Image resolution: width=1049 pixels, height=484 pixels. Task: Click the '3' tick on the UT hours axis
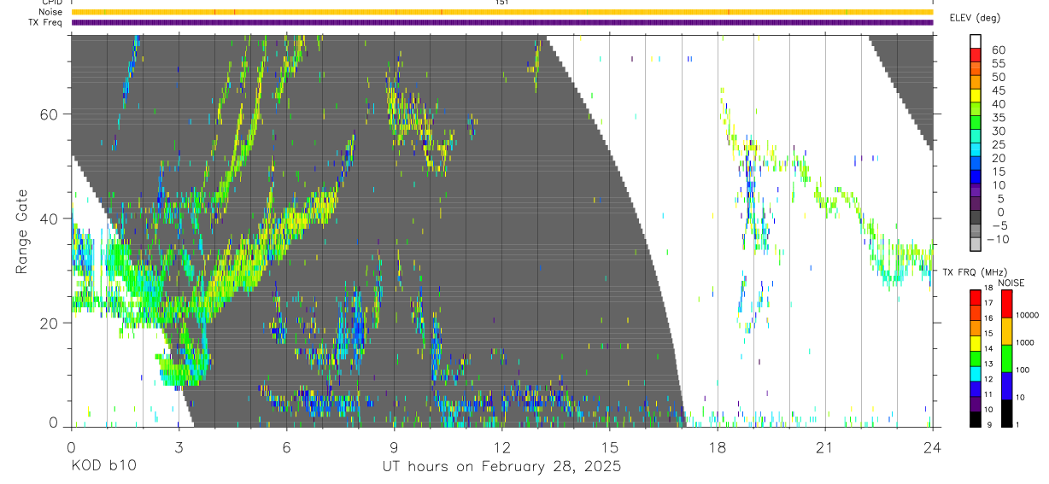click(x=179, y=447)
